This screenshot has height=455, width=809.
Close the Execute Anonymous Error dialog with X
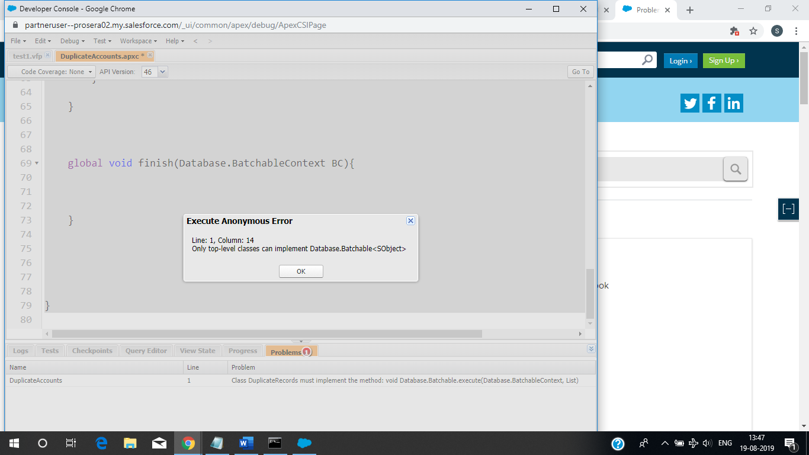(x=410, y=220)
